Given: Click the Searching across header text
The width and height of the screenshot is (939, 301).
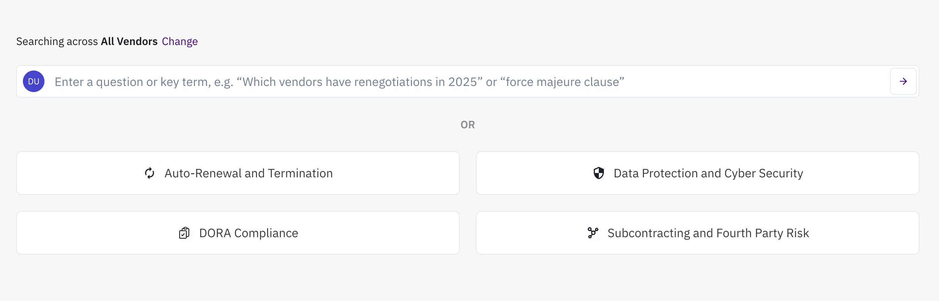Looking at the screenshot, I should [x=57, y=41].
